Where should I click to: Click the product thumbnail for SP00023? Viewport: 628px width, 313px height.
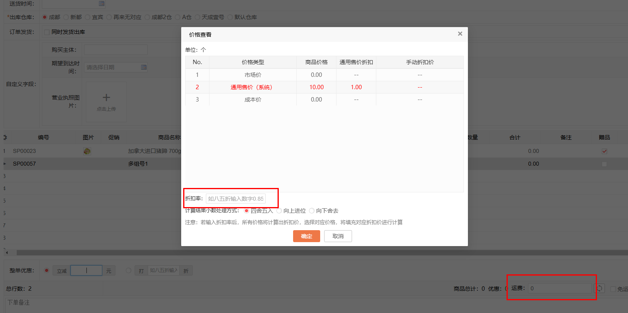coord(87,151)
